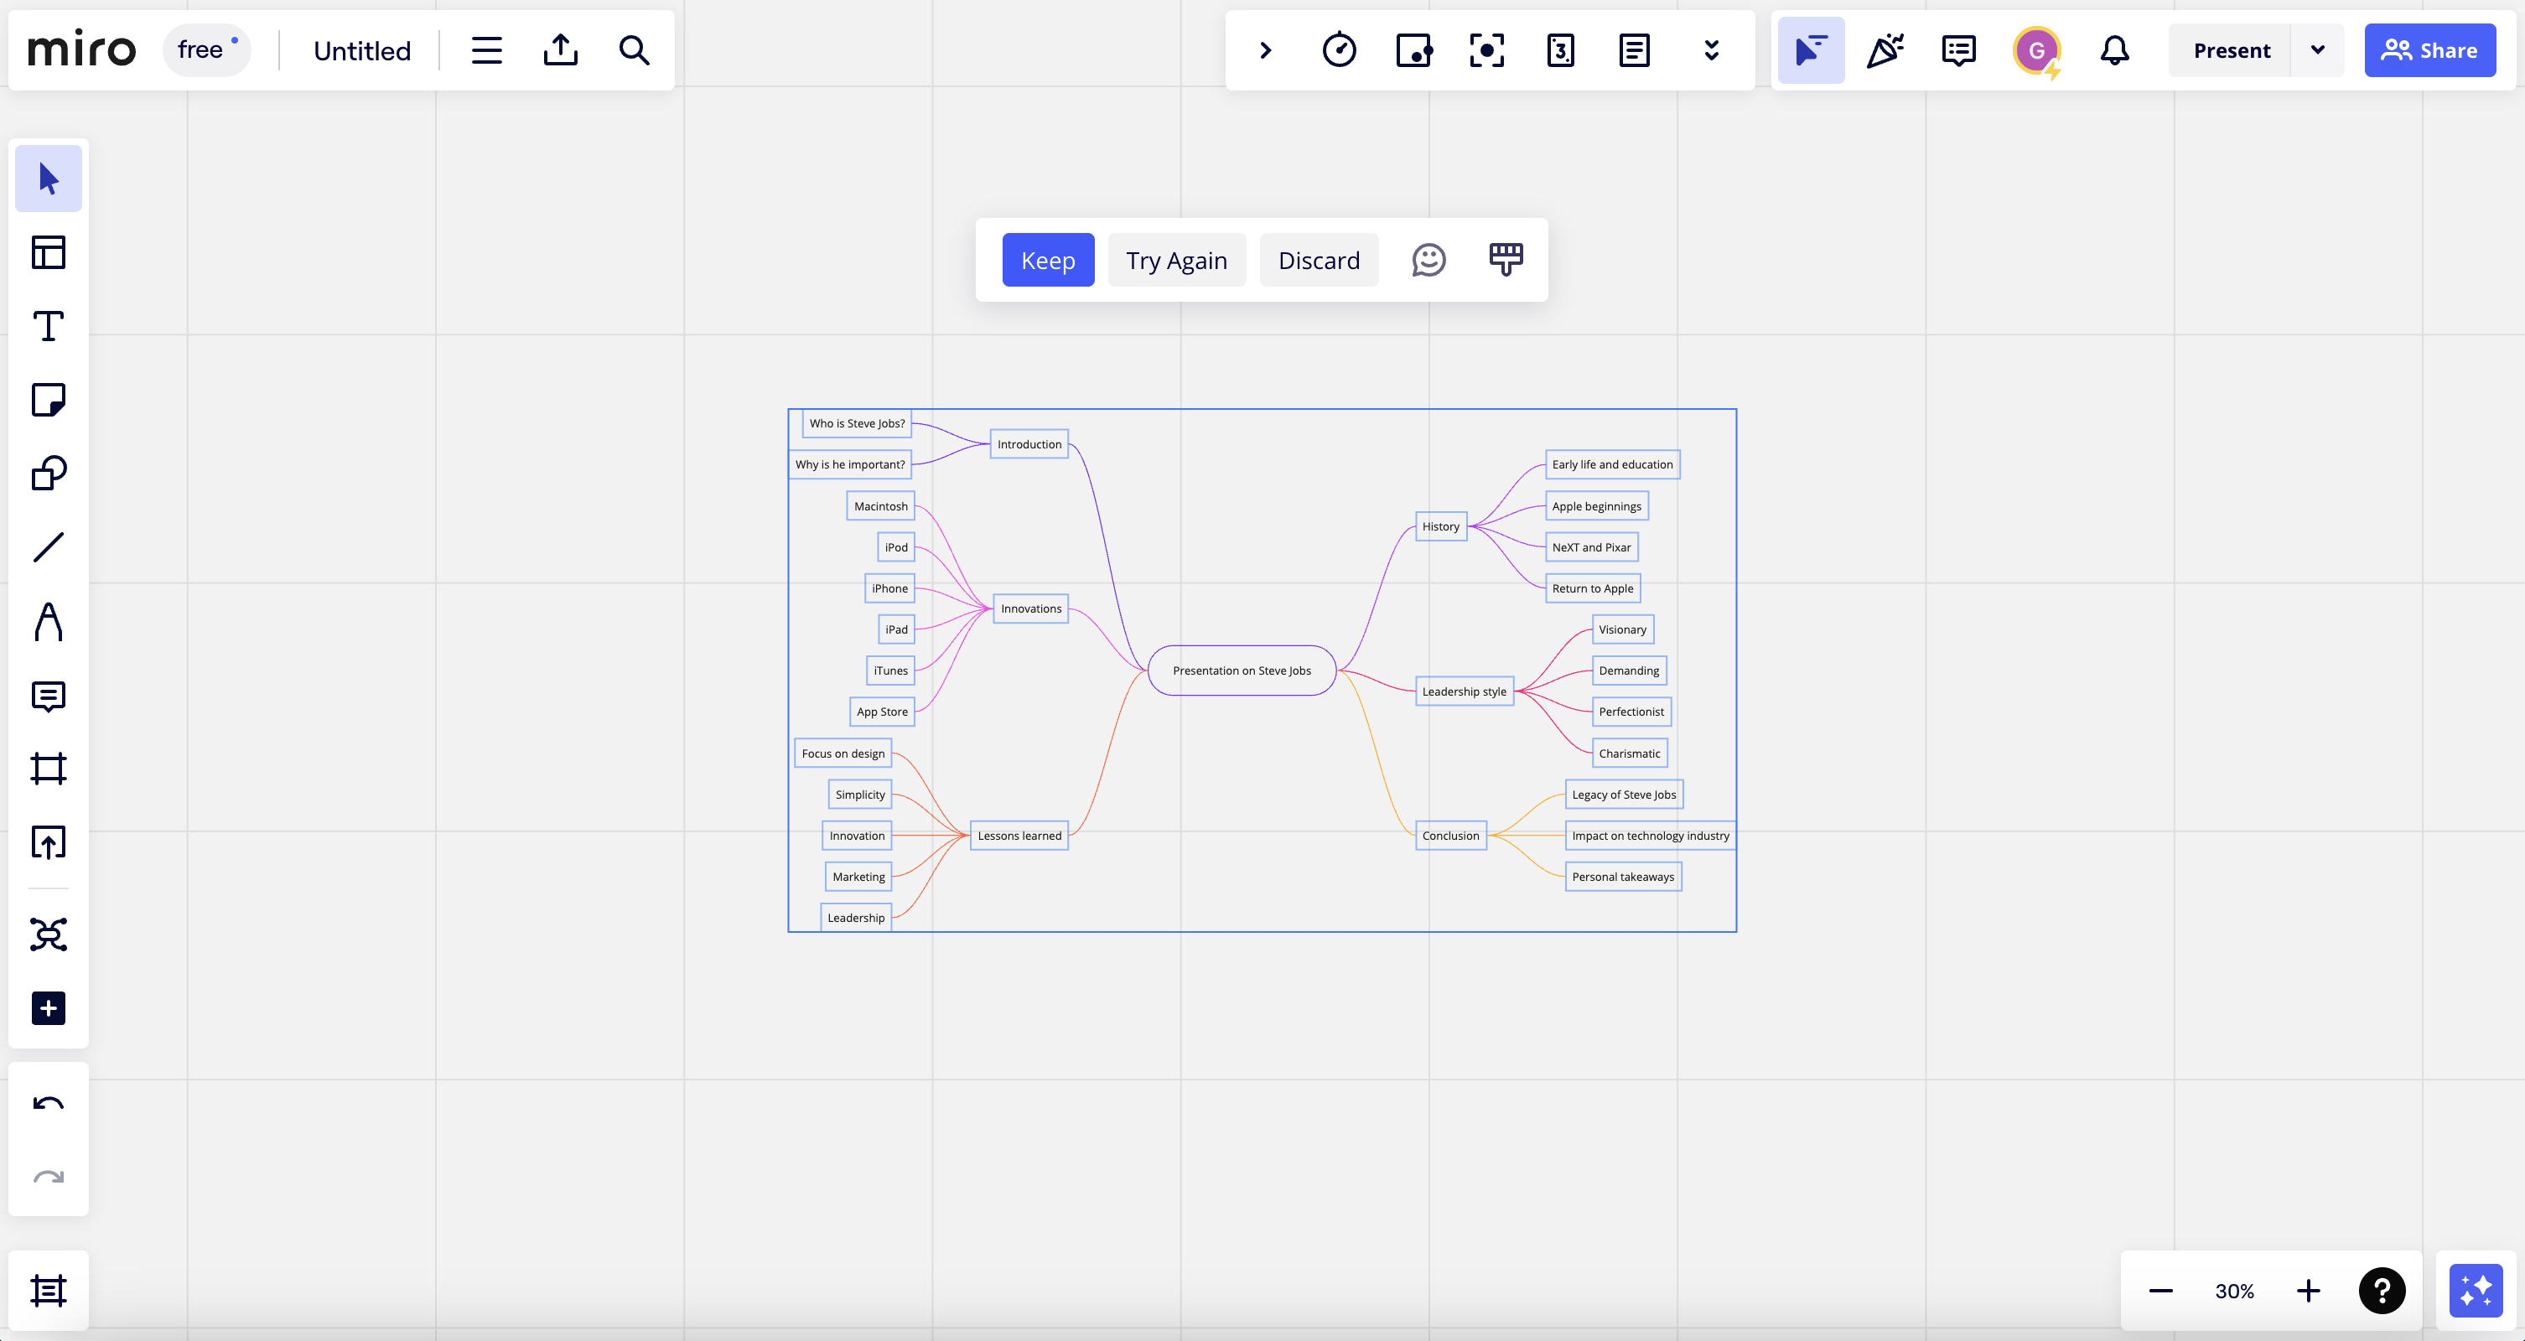The width and height of the screenshot is (2525, 1341).
Task: Select the Leadership style node
Action: (1464, 691)
